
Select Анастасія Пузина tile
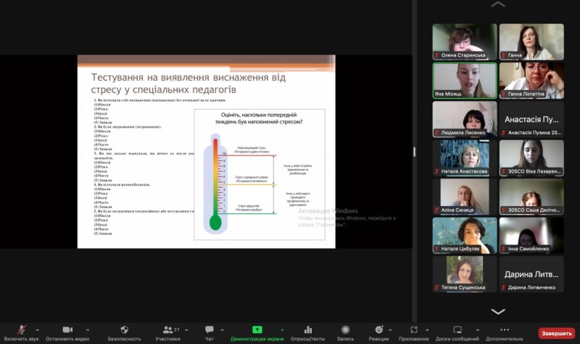531,119
